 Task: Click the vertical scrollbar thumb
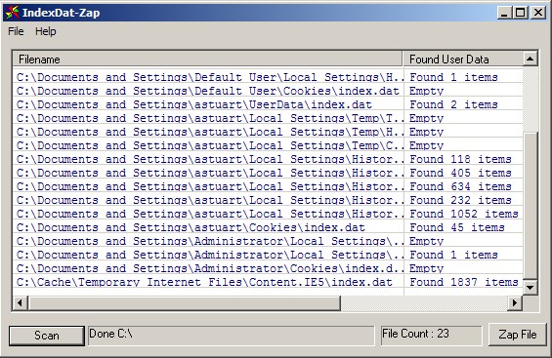[x=530, y=205]
